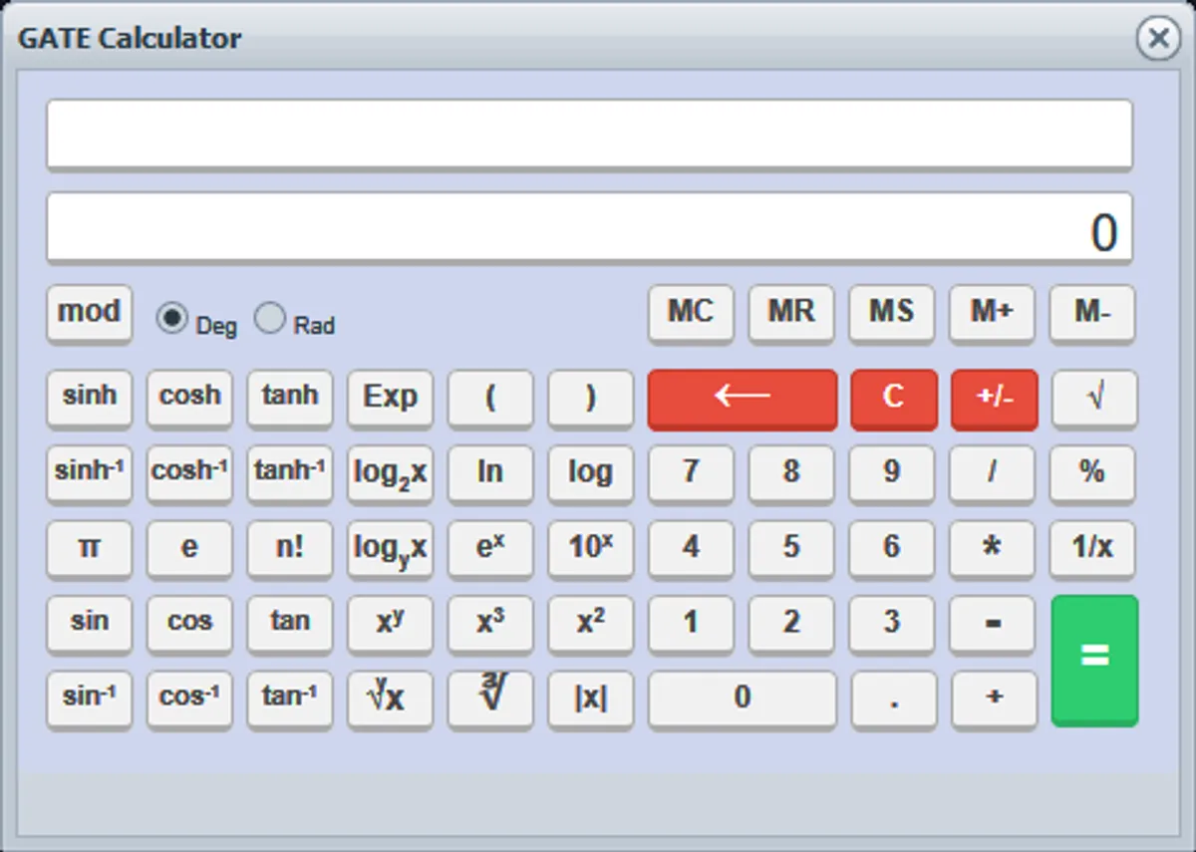Click the 10 to the x button
Image resolution: width=1196 pixels, height=852 pixels.
pyautogui.click(x=590, y=549)
